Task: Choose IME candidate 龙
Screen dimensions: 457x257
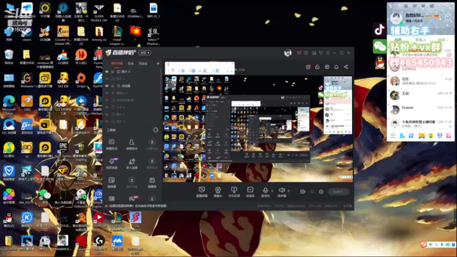Action: 216,71
